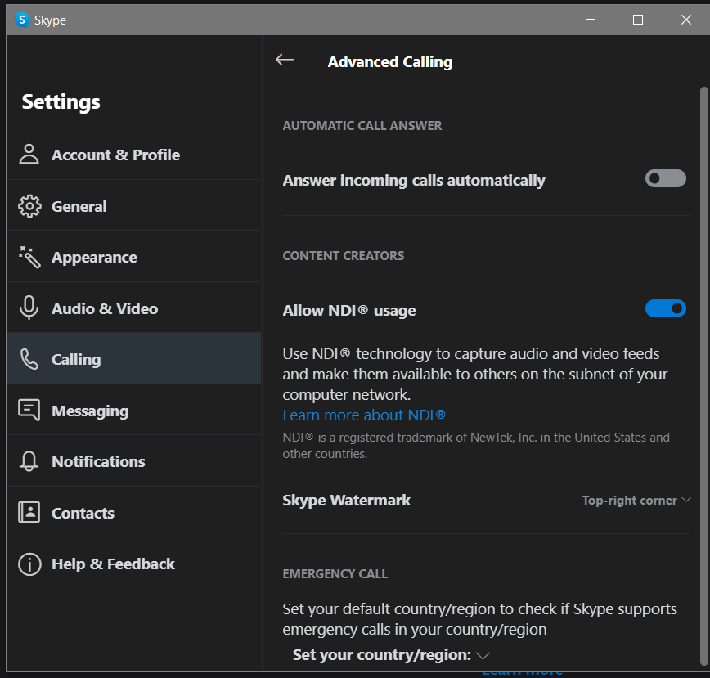The height and width of the screenshot is (678, 710).
Task: Expand the Set your country/region dropdown
Action: click(391, 654)
